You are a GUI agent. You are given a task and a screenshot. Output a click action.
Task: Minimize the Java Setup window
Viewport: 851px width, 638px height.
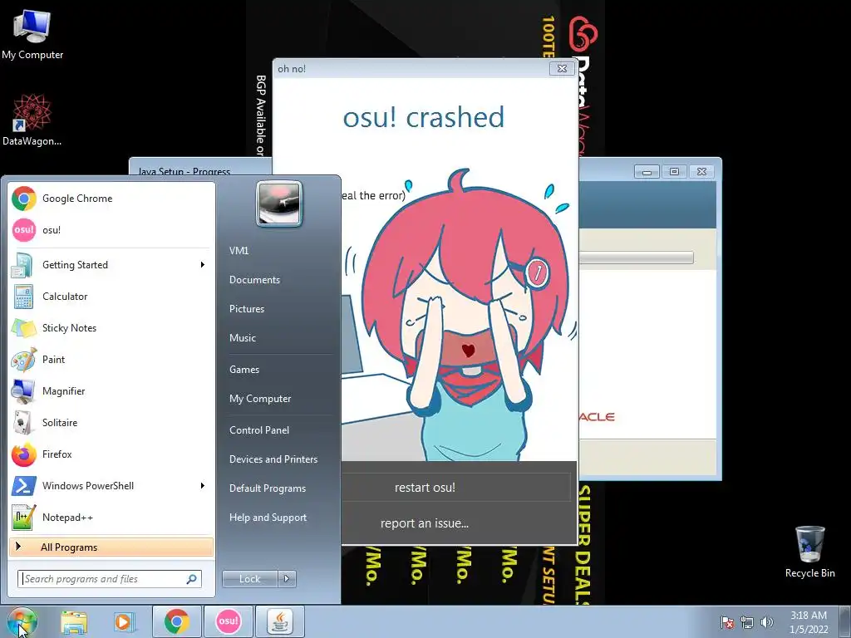coord(647,171)
